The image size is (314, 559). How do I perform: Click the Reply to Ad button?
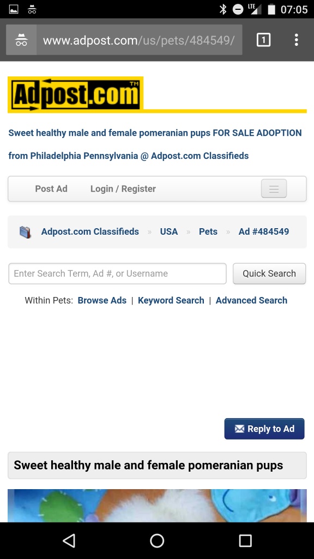[264, 429]
